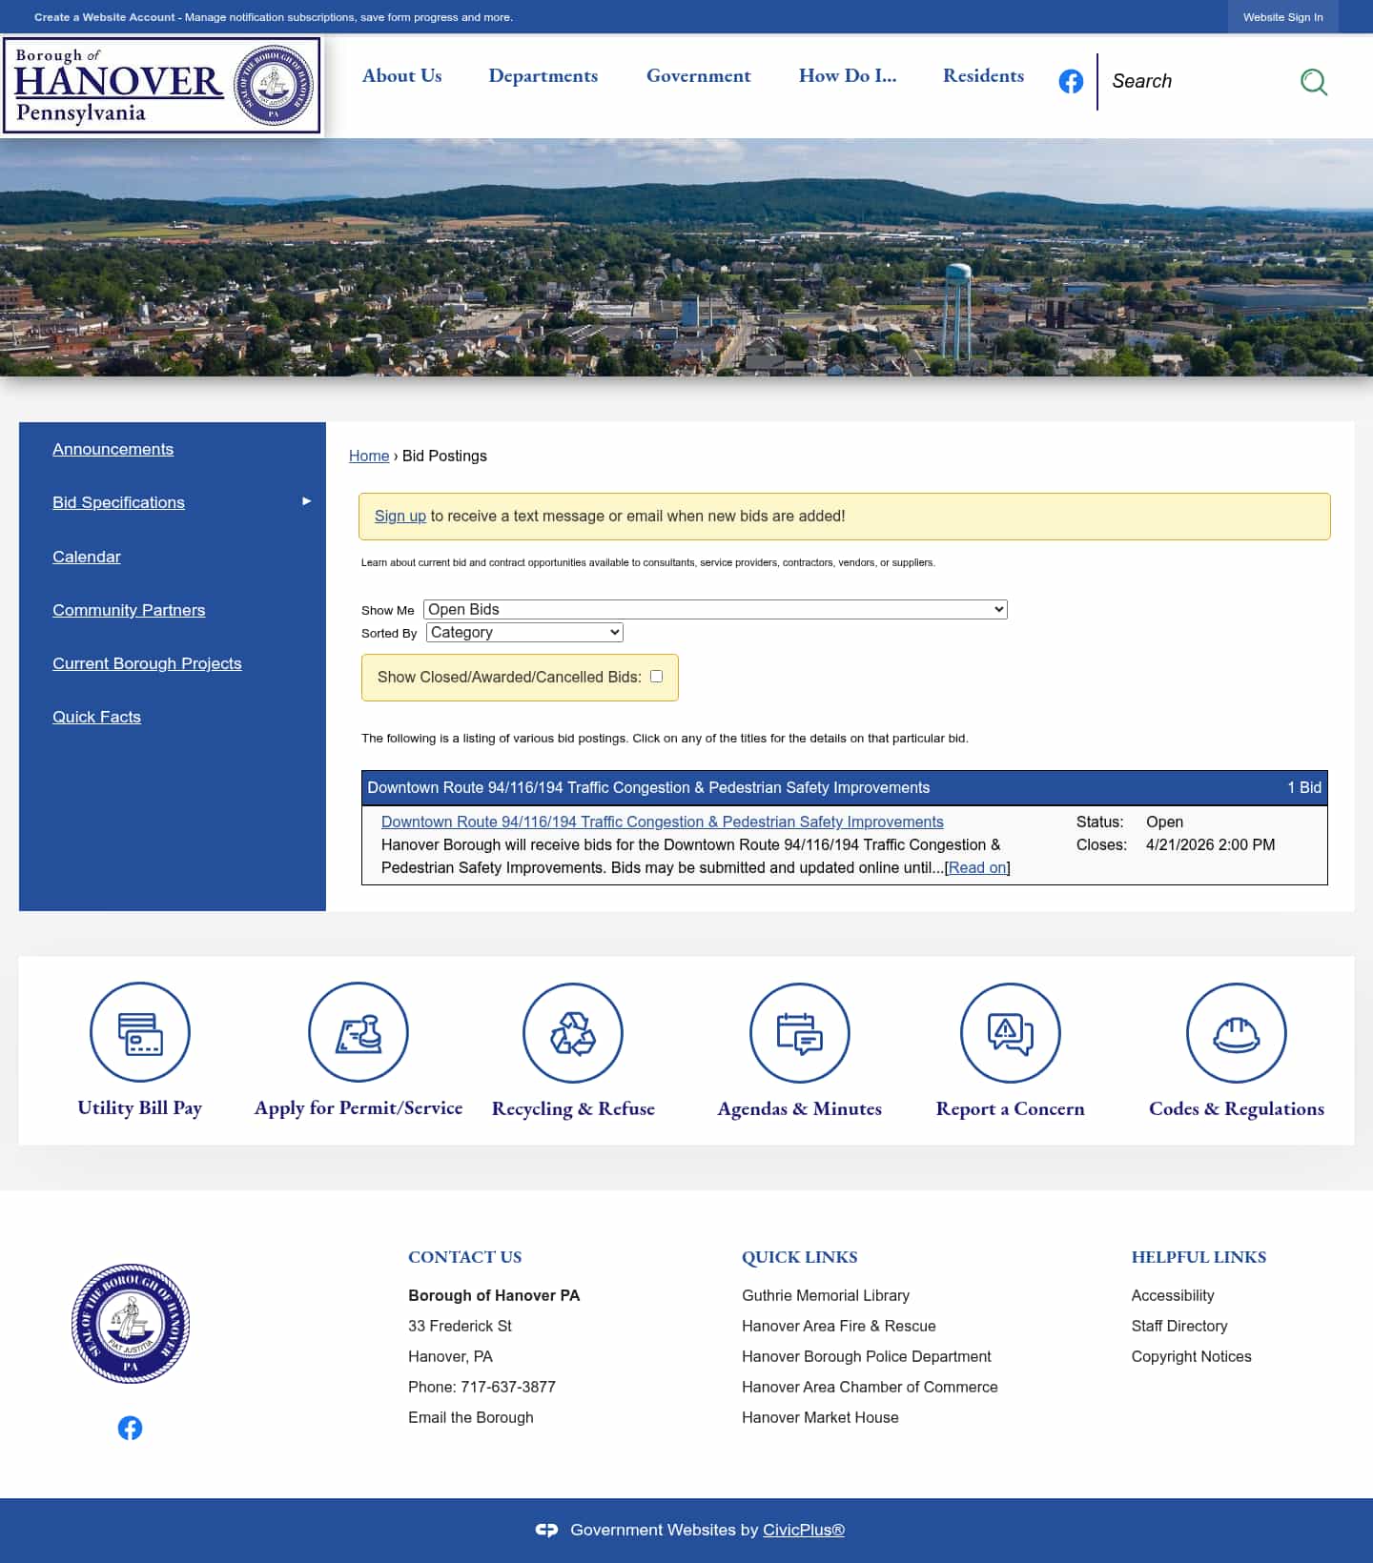
Task: Click the Hanover aerial banner image
Action: point(686,257)
